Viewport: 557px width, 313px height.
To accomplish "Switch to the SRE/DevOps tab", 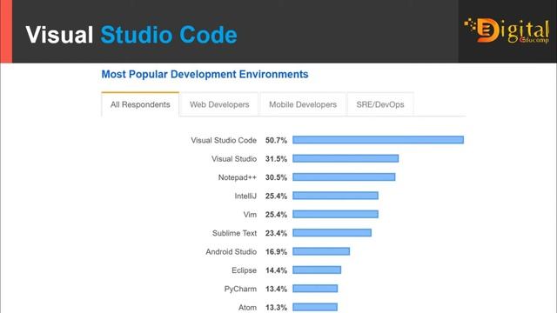I will pos(380,104).
